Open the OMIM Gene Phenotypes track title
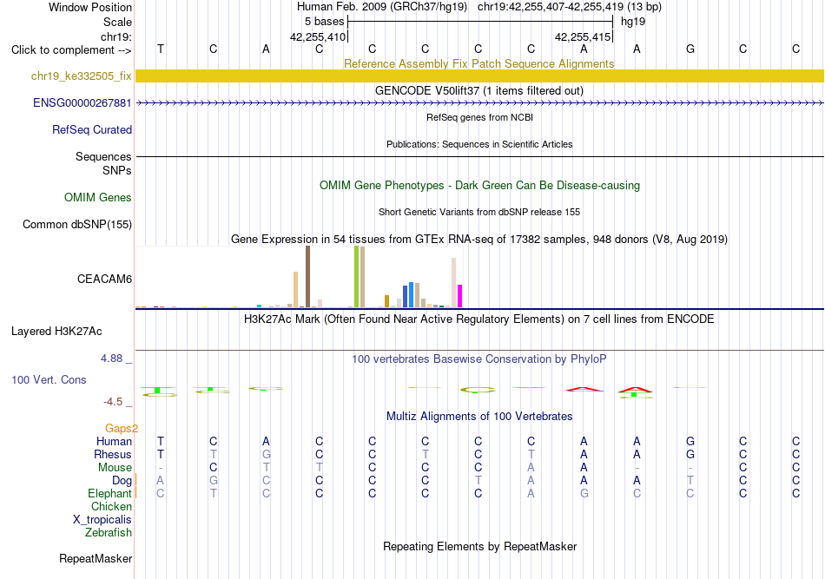825x579 pixels. click(480, 186)
